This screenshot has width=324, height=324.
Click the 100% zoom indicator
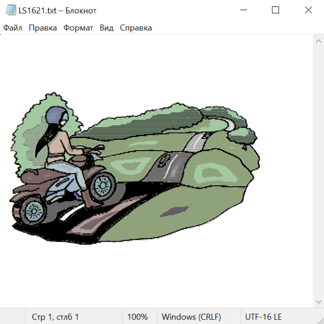[138, 317]
